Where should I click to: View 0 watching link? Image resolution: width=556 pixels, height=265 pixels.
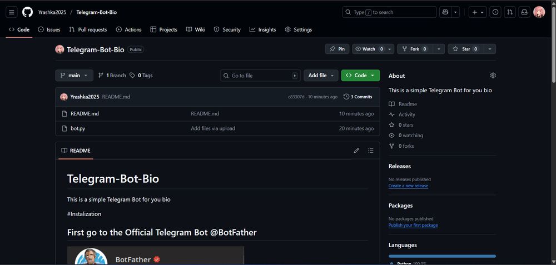tap(406, 136)
